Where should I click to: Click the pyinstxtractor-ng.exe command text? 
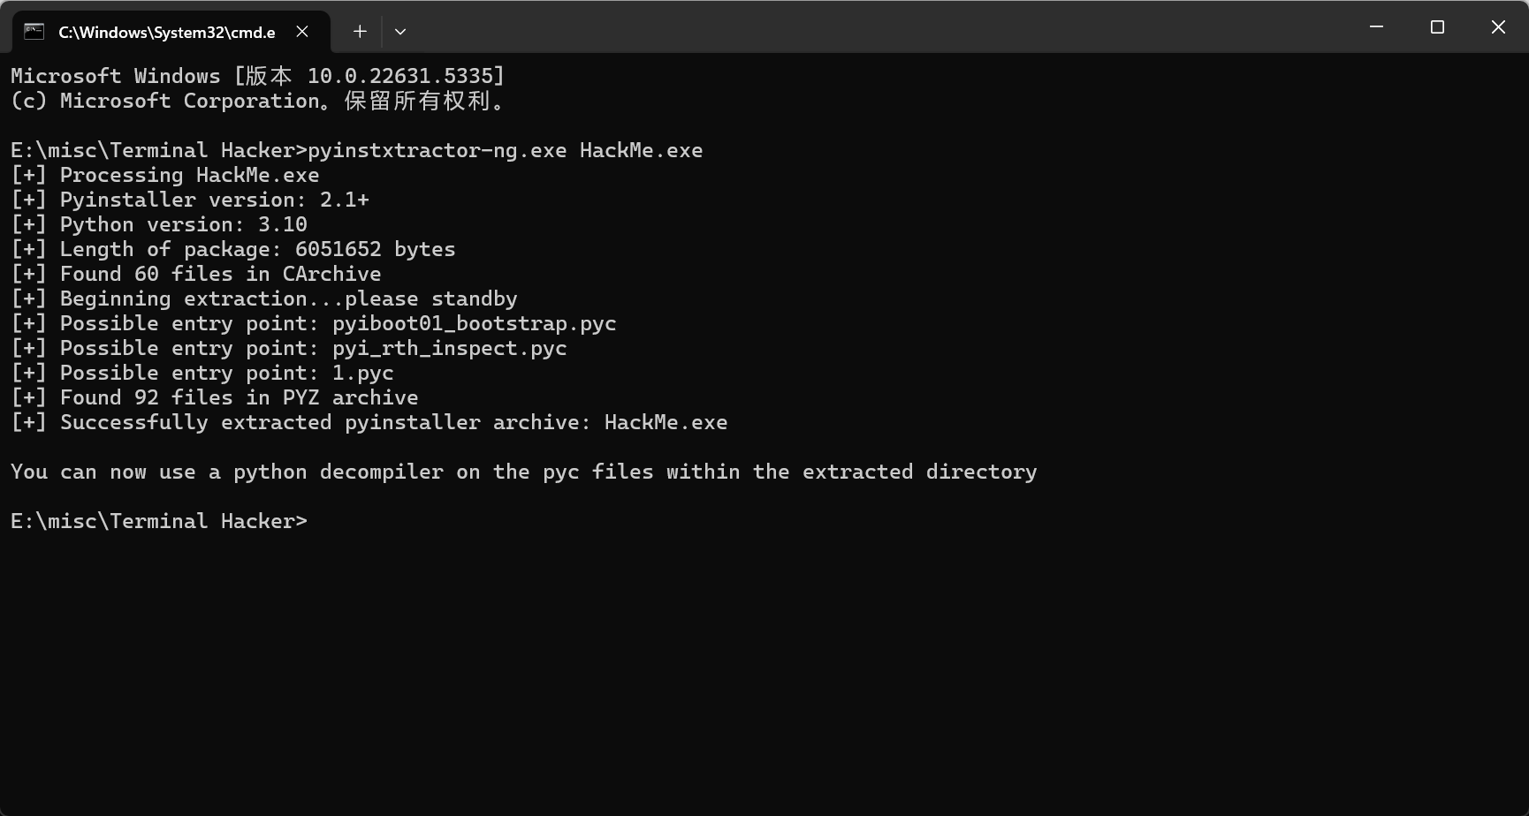[x=437, y=150]
